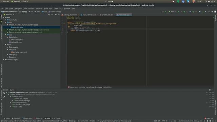Open the Android view selector dropdown
217x122 pixels.
[9, 15]
